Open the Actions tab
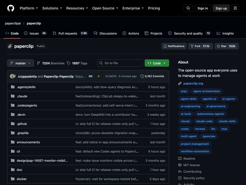This screenshot has height=185, width=246. pos(131,33)
